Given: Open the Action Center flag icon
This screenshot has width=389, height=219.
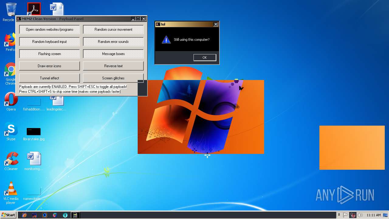Looking at the screenshot, I should (x=346, y=215).
